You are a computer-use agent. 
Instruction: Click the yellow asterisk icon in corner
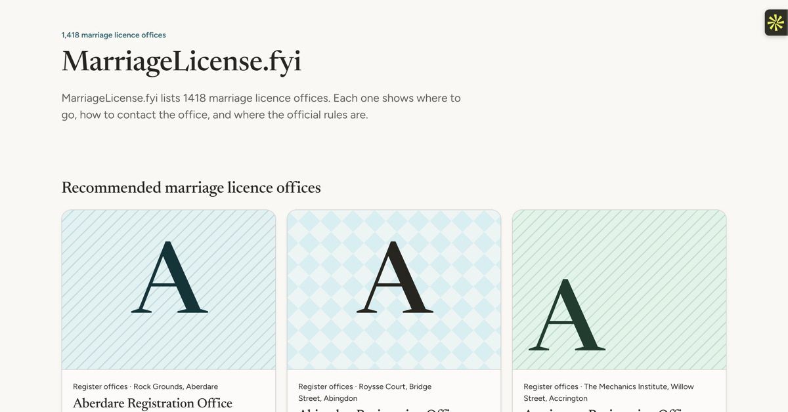pyautogui.click(x=776, y=22)
